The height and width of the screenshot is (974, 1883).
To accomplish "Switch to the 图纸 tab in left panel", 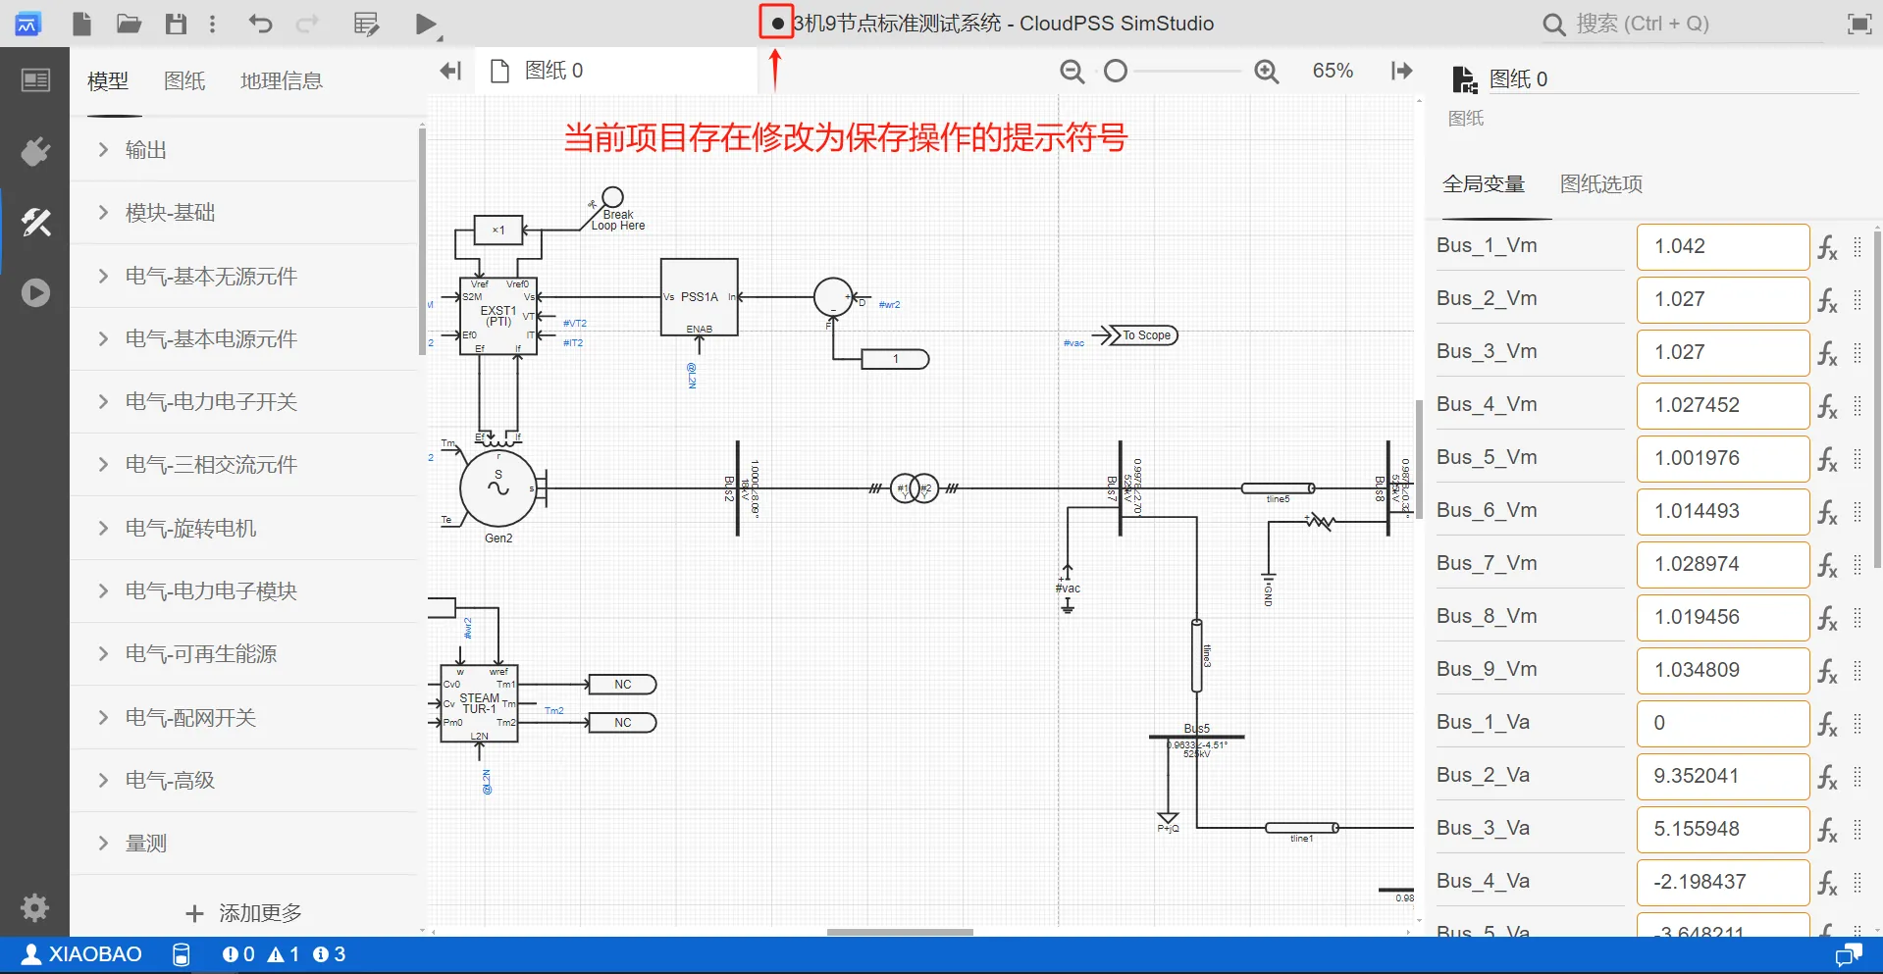I will click(x=184, y=81).
